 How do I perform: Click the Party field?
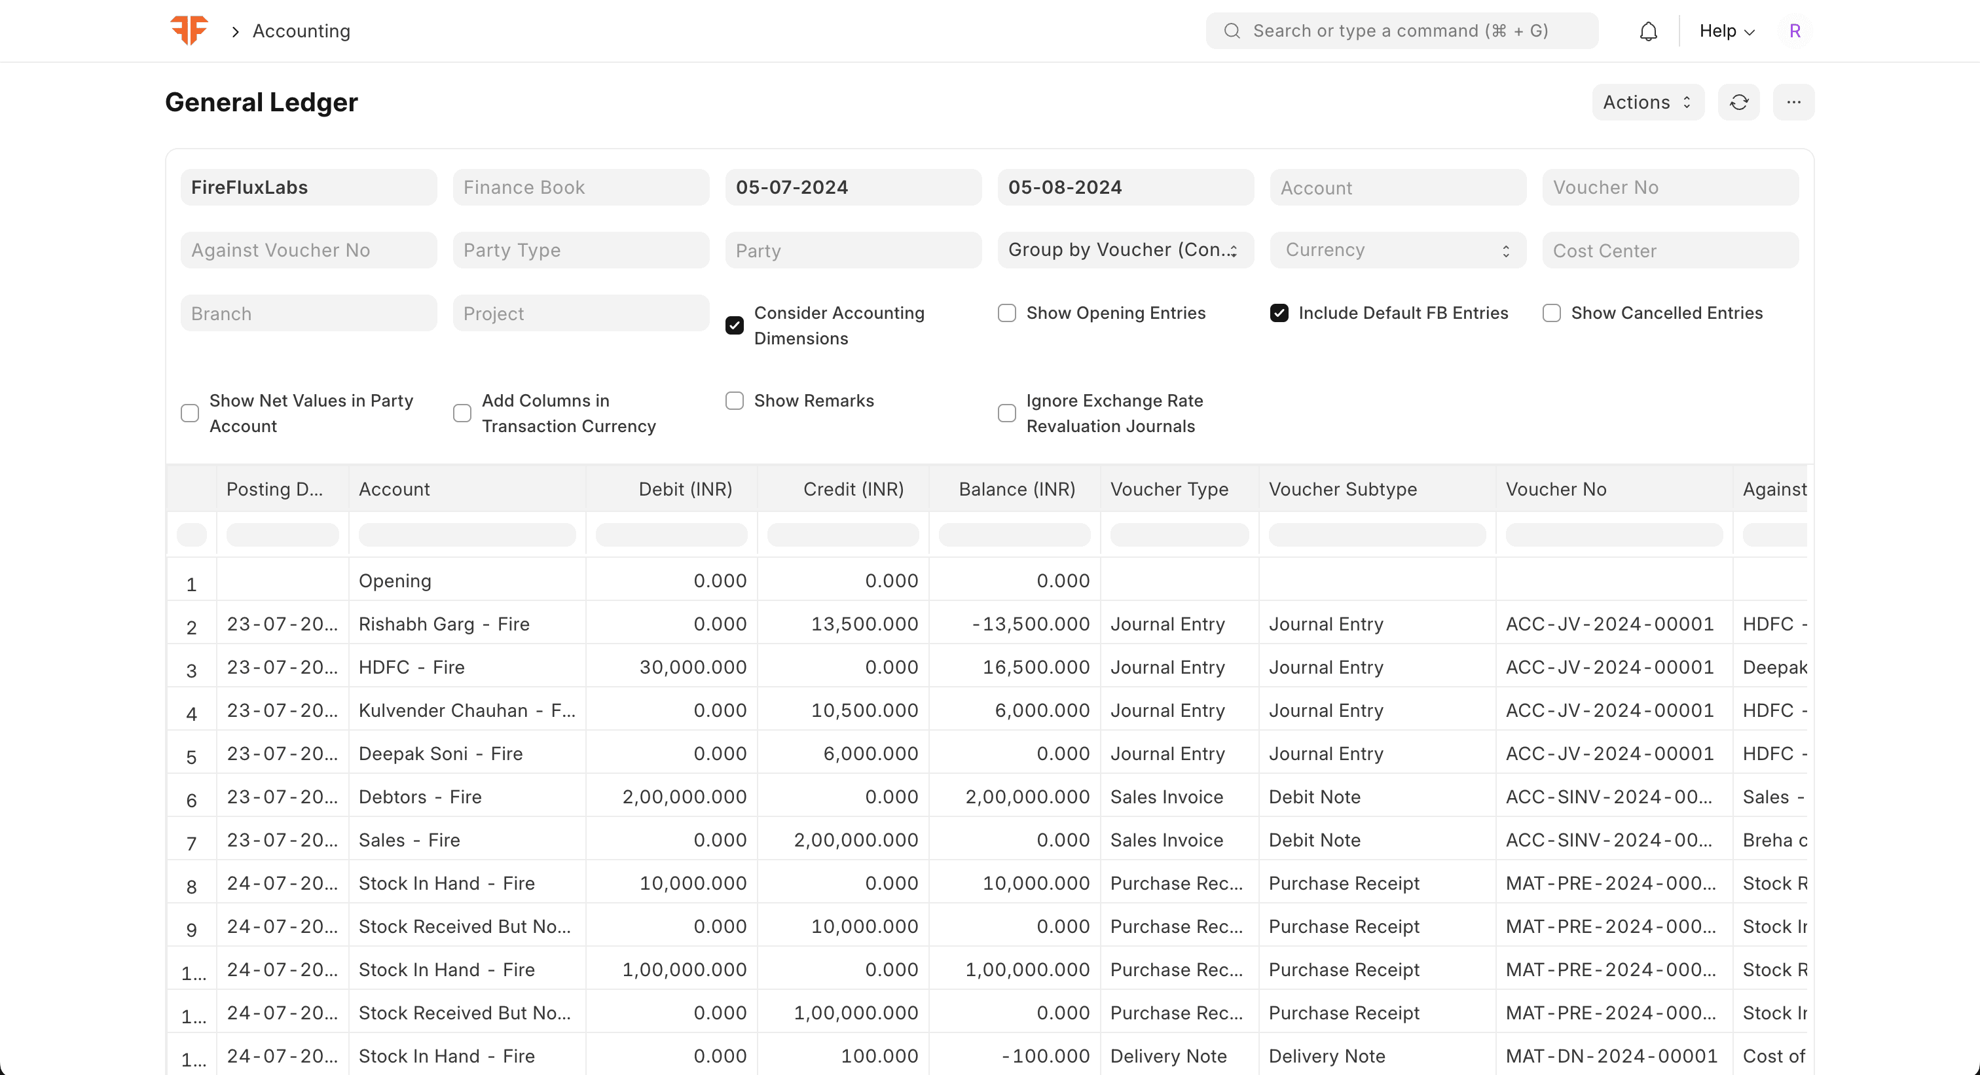coord(853,249)
